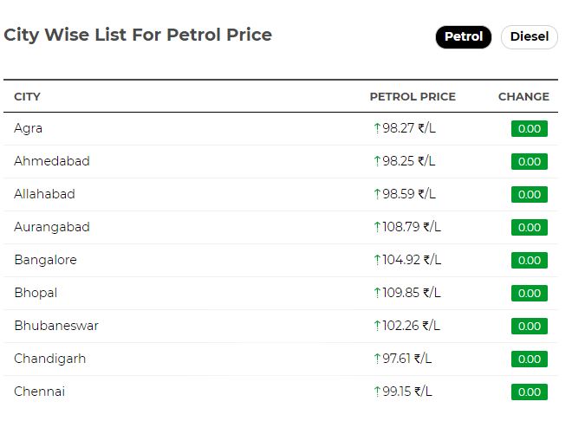Image resolution: width=572 pixels, height=421 pixels.
Task: Click the up arrow next to Bhopal price
Action: 377,293
